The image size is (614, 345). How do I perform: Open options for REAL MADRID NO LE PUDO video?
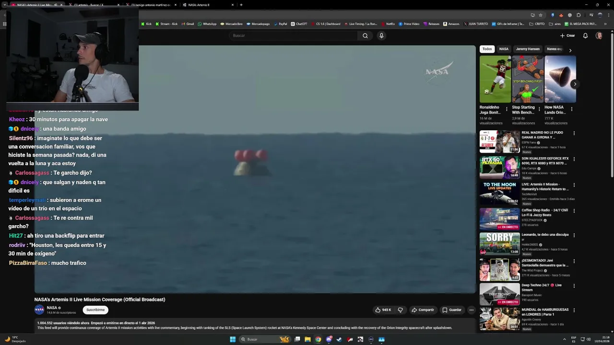[574, 133]
